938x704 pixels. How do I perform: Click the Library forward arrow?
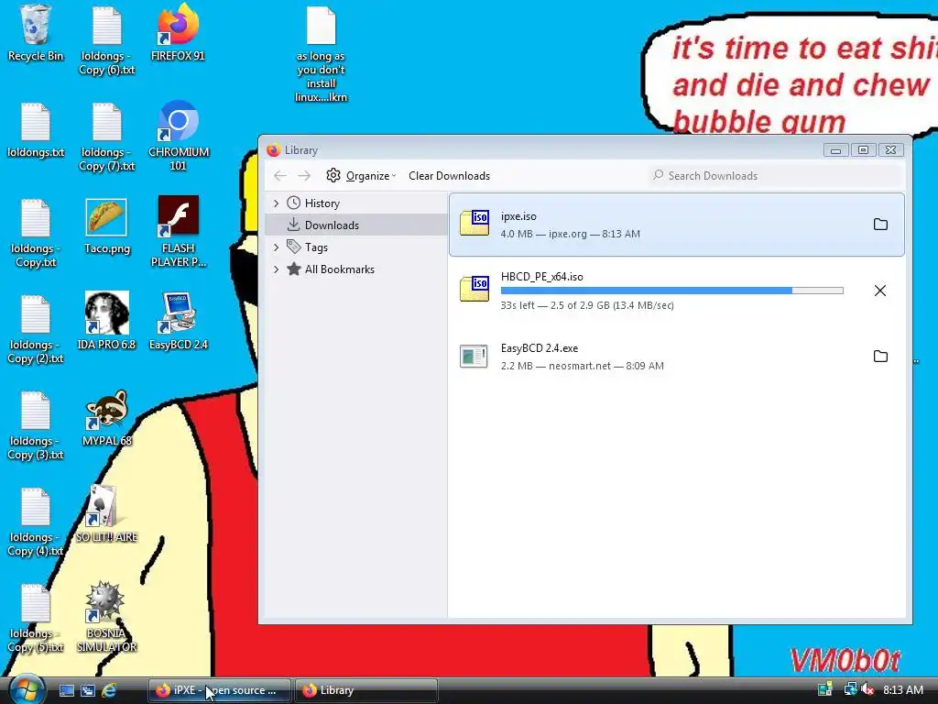304,175
